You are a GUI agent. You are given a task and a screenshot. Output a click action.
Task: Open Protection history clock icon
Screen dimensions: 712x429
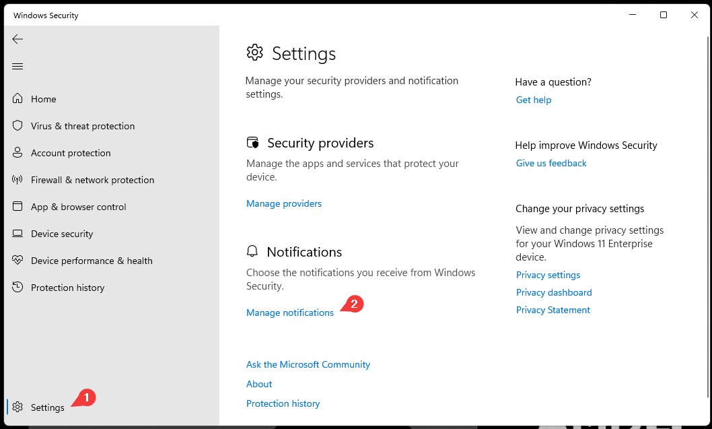[x=17, y=288]
